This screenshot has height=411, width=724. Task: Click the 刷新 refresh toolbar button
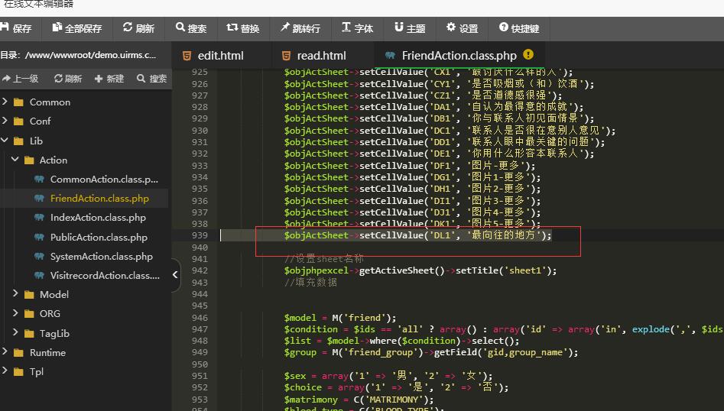click(x=138, y=28)
